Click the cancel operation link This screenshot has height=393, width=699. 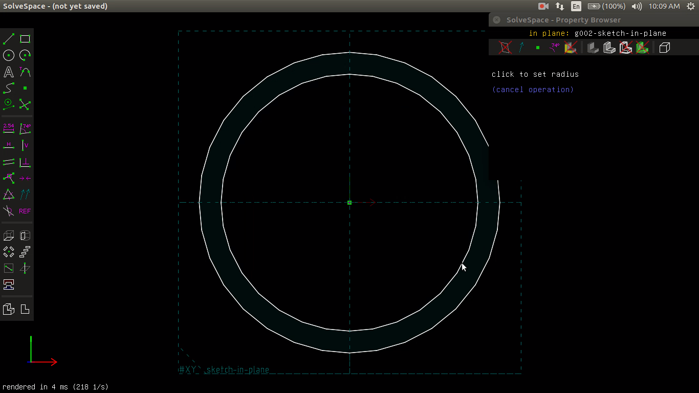[x=533, y=90]
